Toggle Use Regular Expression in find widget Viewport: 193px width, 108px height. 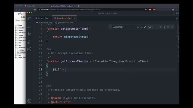[145, 27]
